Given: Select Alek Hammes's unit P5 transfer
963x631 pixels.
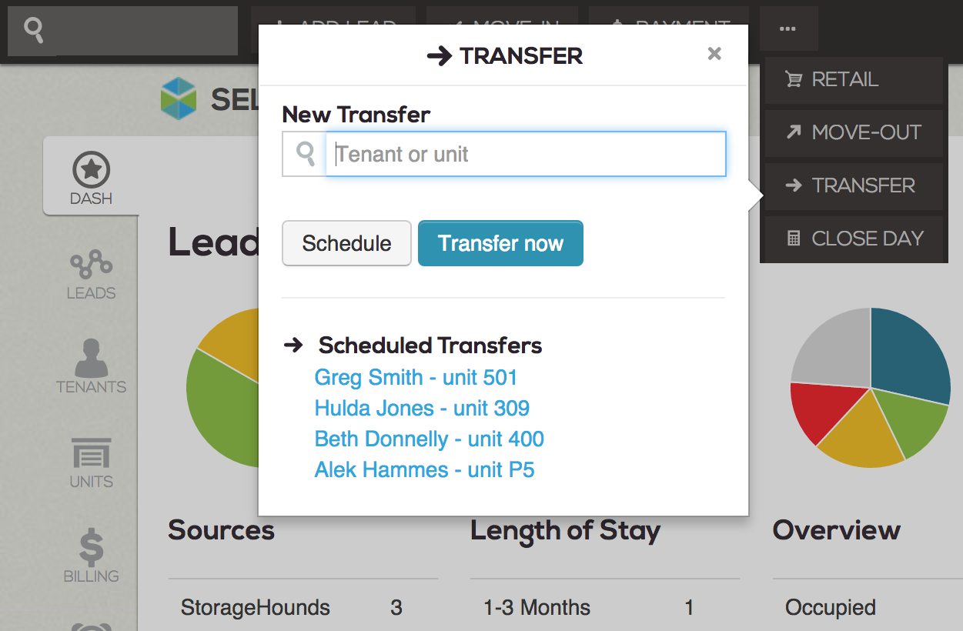Looking at the screenshot, I should (424, 469).
